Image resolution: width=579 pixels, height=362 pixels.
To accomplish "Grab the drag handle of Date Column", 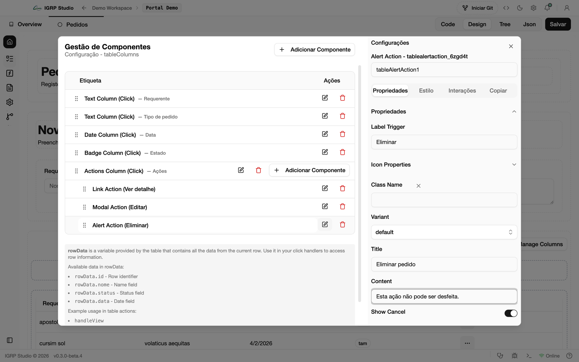I will coord(76,135).
